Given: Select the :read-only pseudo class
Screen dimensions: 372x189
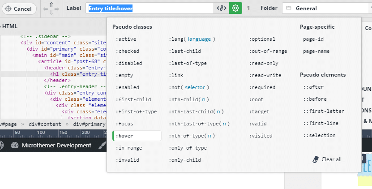Looking at the screenshot, I should click(x=264, y=64).
